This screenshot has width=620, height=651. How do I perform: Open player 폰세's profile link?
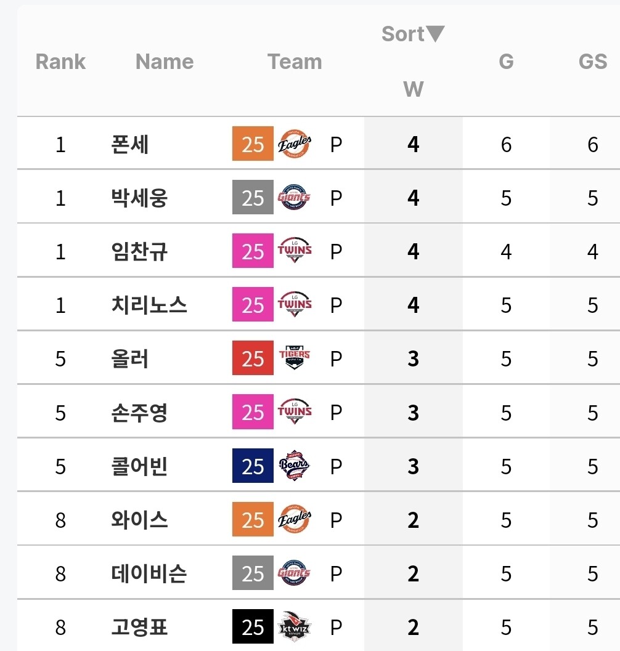(x=130, y=144)
